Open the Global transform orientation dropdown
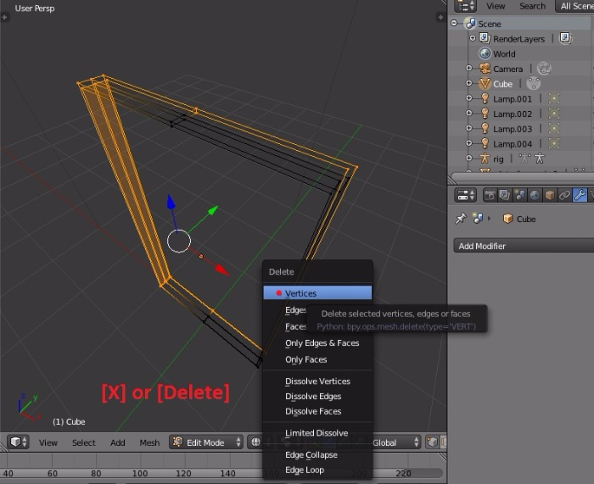The height and width of the screenshot is (484, 594). point(395,442)
